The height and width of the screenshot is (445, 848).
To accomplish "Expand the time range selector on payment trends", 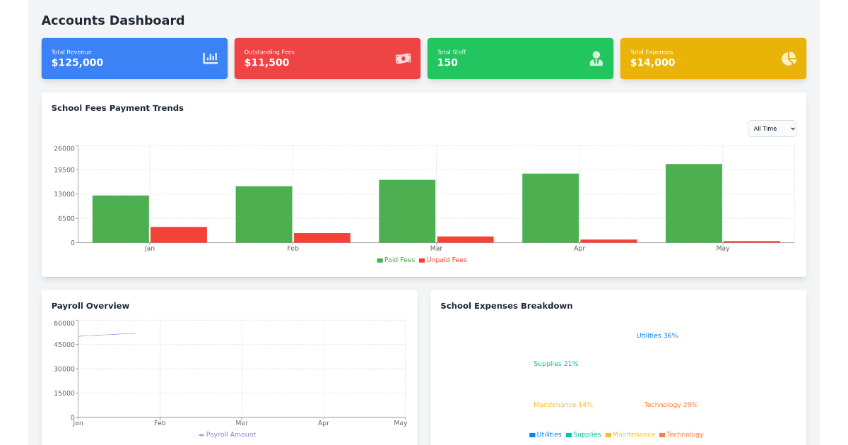I will pos(772,128).
